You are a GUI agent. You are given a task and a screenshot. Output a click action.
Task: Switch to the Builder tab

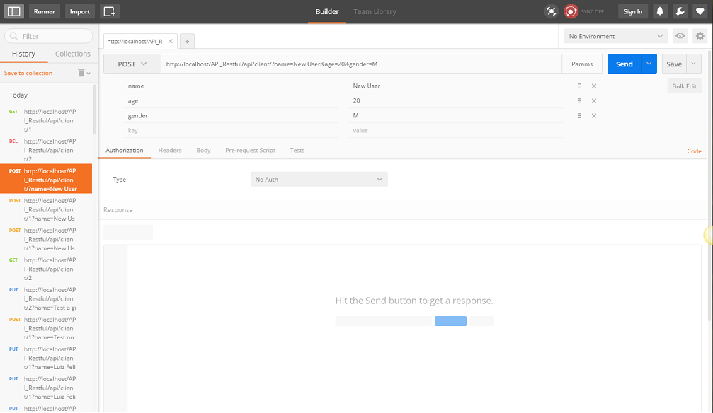(327, 12)
